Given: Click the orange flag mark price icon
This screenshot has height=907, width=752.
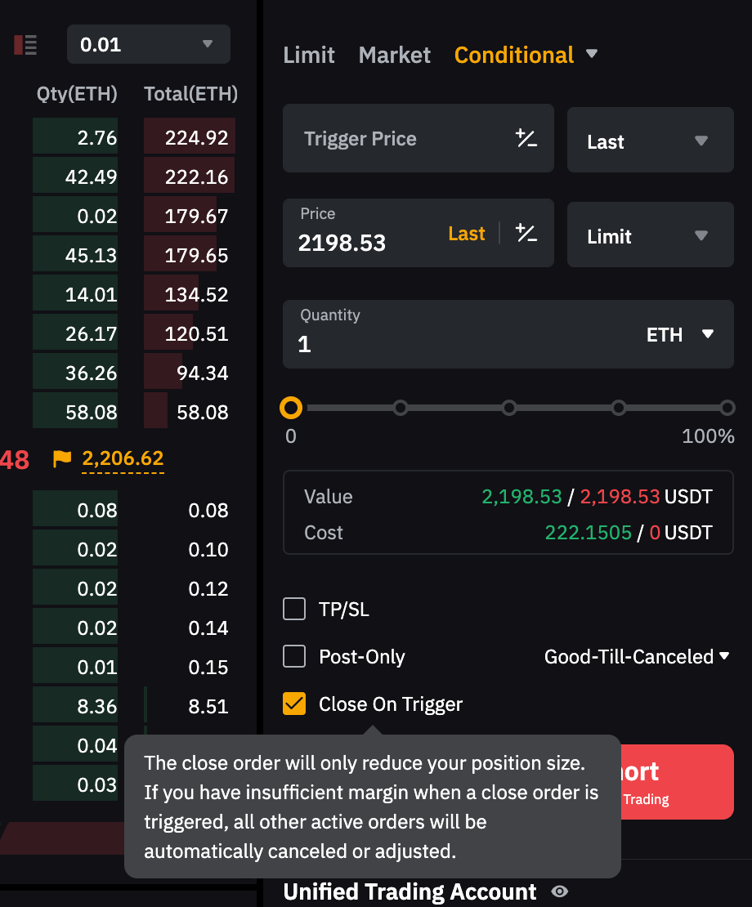Looking at the screenshot, I should point(62,458).
